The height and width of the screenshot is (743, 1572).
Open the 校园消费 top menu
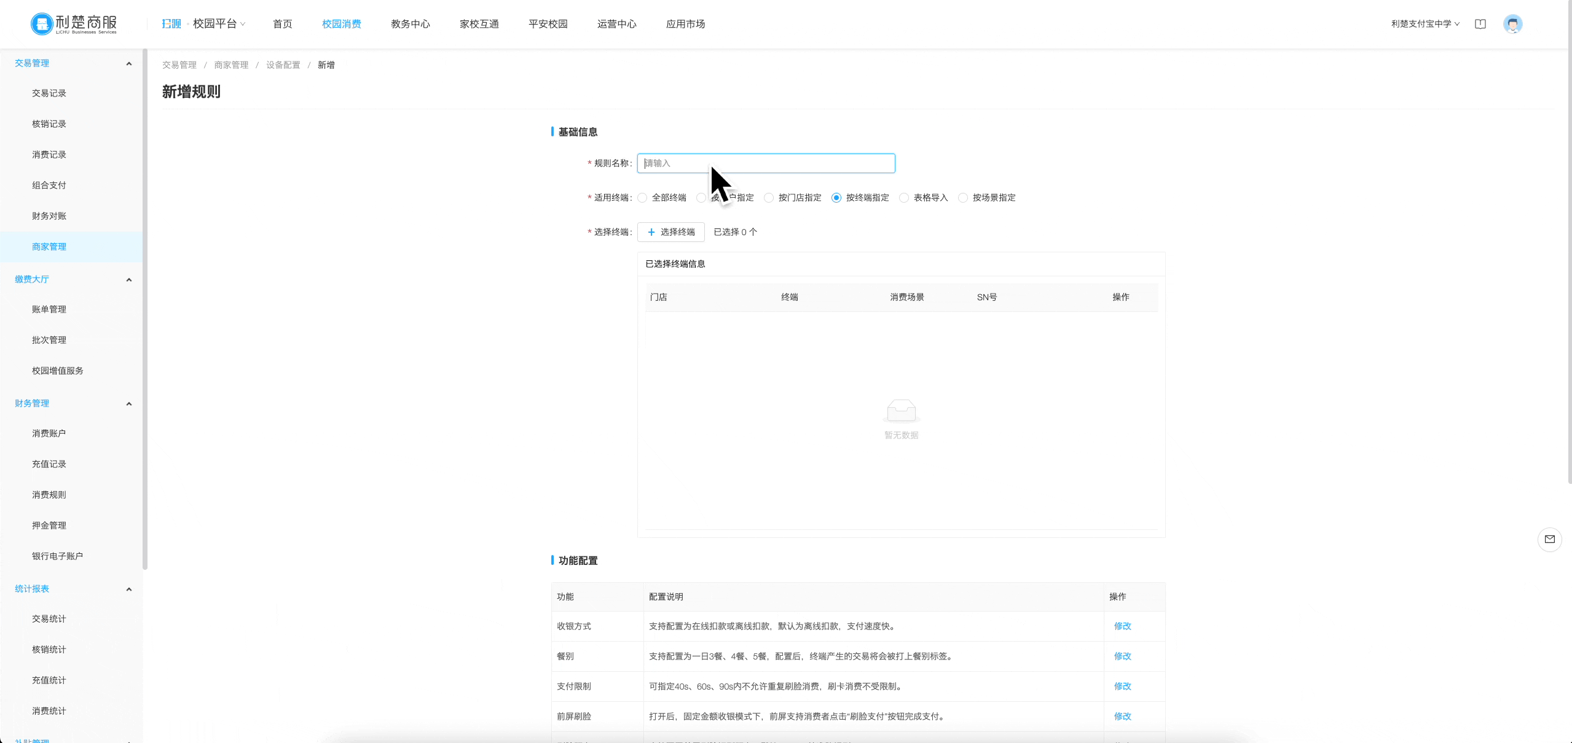(x=342, y=24)
